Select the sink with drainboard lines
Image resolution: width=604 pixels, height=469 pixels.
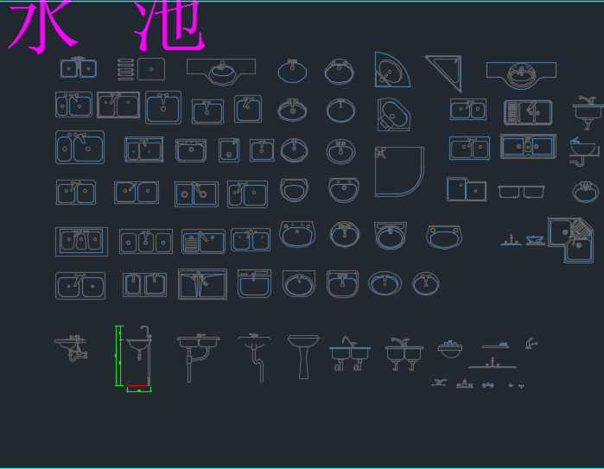(x=203, y=242)
